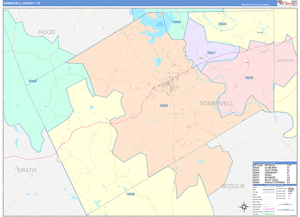
Task: Click the largest City sample in legend
Action: click(x=291, y=189)
